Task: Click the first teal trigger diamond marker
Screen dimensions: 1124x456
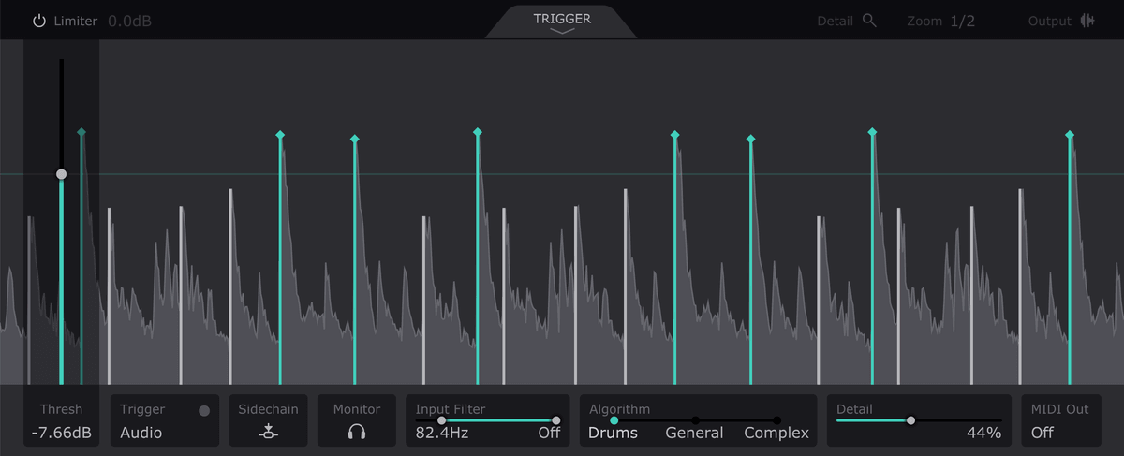Action: click(81, 132)
